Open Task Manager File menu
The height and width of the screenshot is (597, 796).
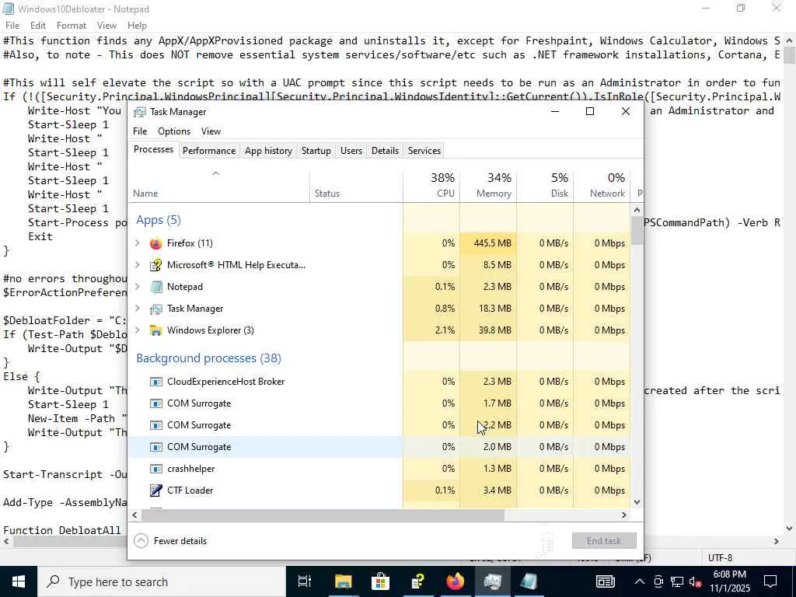point(140,131)
